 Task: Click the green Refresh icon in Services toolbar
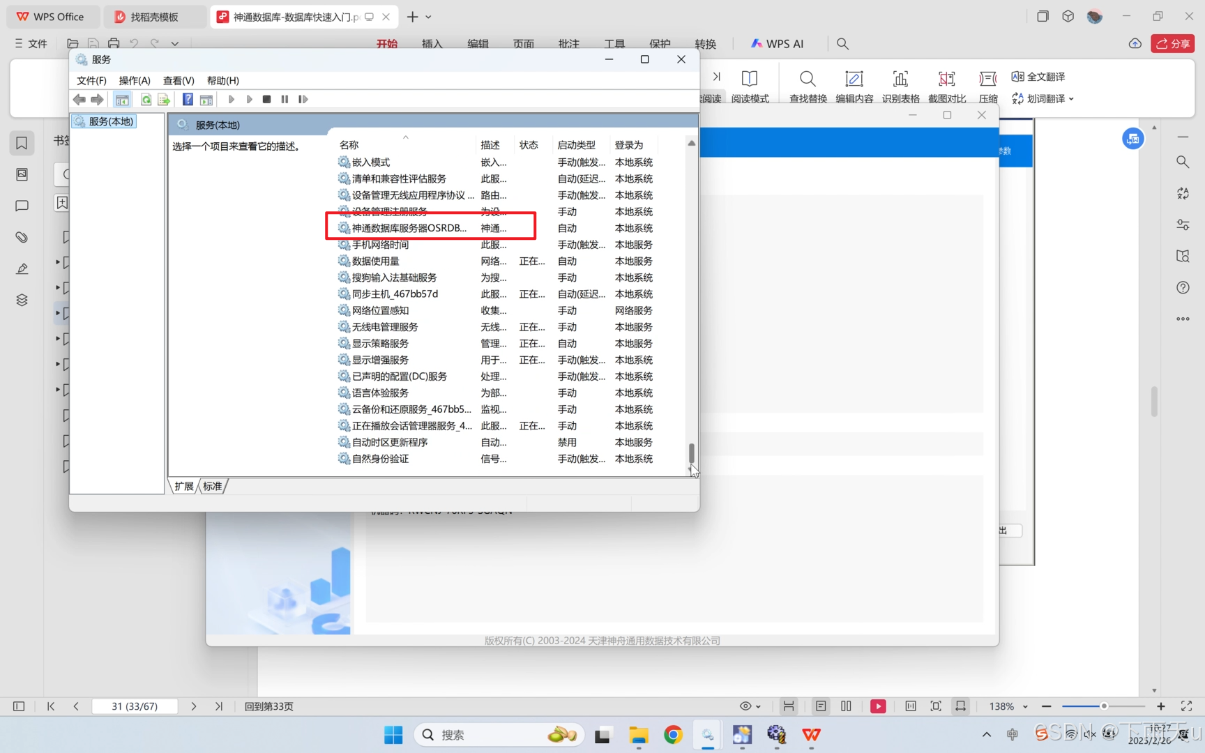click(x=146, y=100)
